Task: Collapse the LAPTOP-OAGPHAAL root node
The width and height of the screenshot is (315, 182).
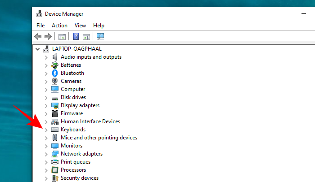Action: pyautogui.click(x=38, y=49)
